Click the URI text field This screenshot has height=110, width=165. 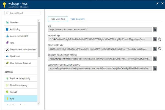click(x=100, y=29)
